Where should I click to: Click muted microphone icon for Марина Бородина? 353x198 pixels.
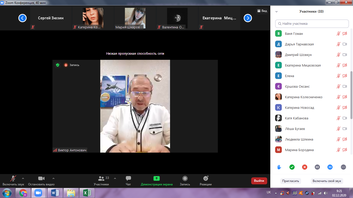coord(338,150)
